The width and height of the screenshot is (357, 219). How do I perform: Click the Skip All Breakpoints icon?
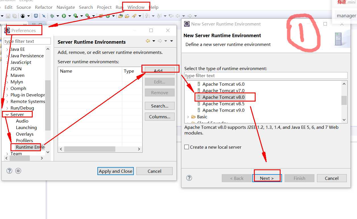click(x=44, y=16)
